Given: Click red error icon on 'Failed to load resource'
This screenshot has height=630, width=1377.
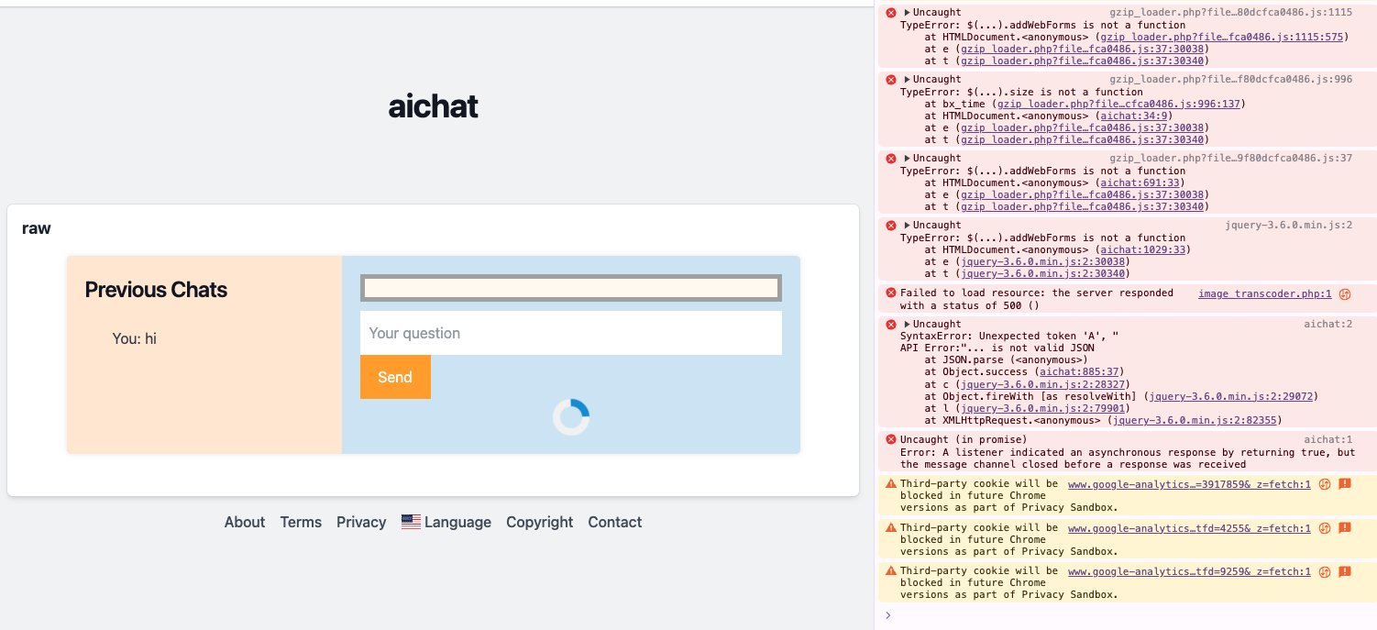Looking at the screenshot, I should click(890, 293).
